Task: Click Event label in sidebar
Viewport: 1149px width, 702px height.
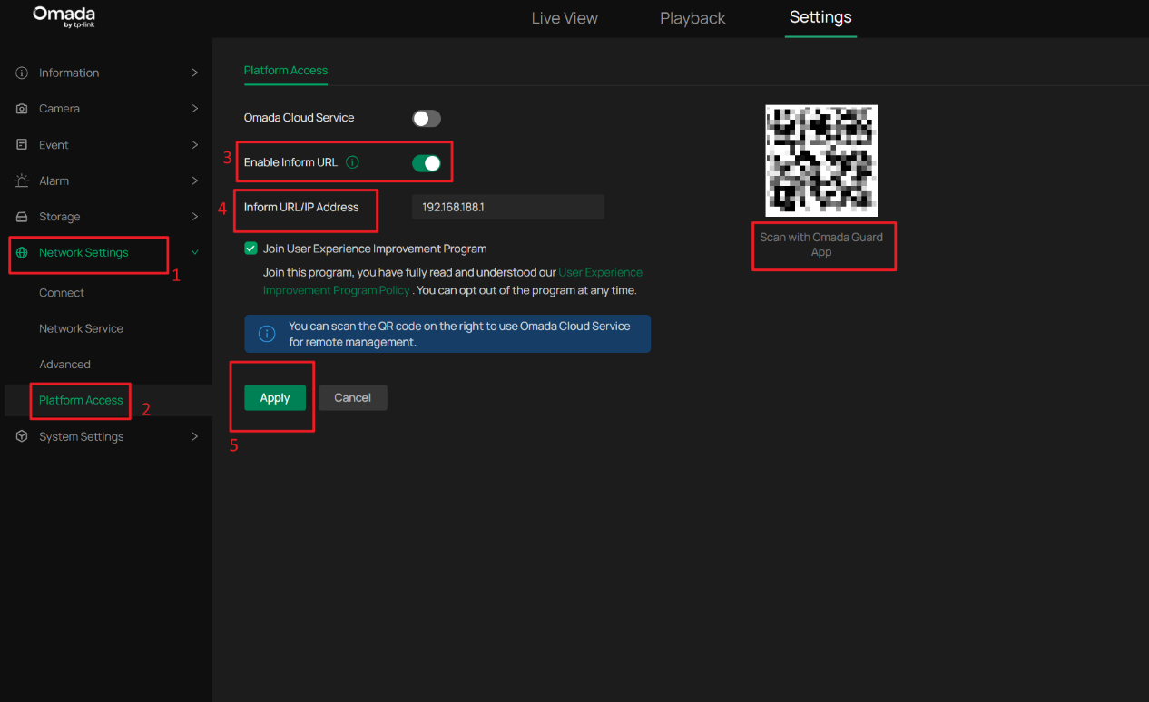Action: coord(54,145)
